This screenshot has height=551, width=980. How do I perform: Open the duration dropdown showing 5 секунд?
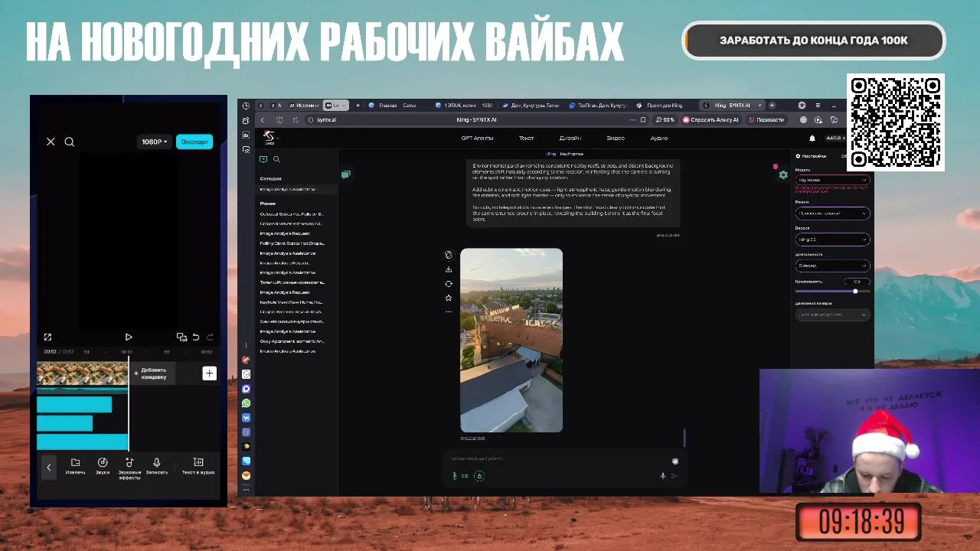832,266
